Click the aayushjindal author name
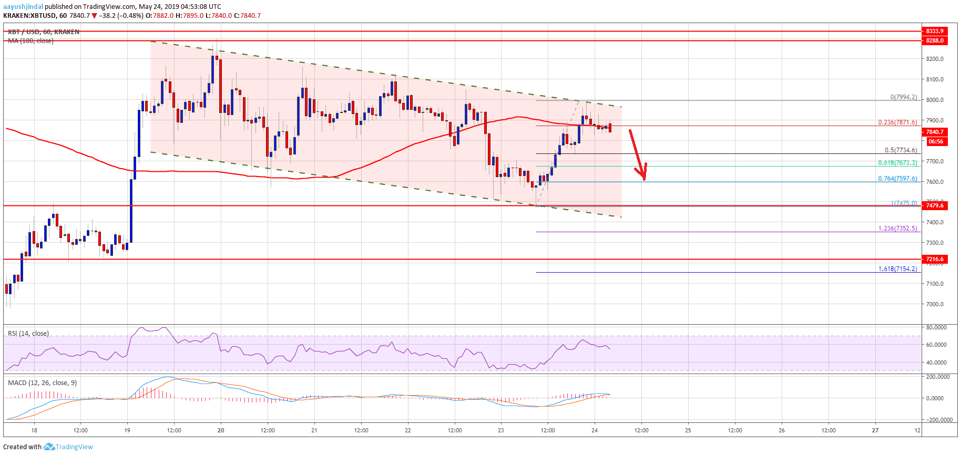The image size is (961, 456). [23, 7]
